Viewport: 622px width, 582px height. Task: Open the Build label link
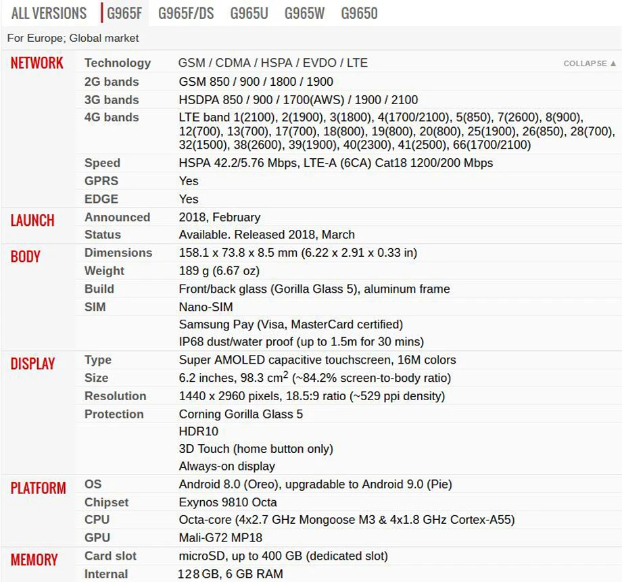coord(99,289)
